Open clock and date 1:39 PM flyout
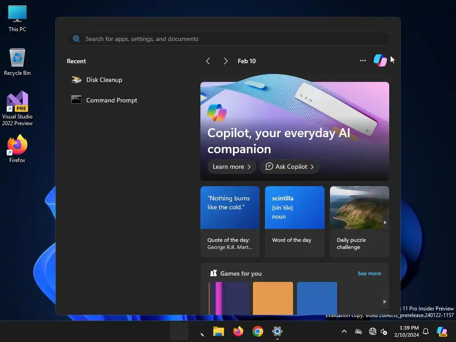The height and width of the screenshot is (342, 456). (407, 331)
